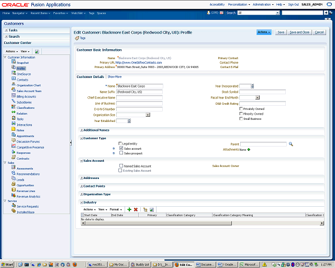
Task: Click the red X delete icon in Industry
Action: [x=136, y=209]
